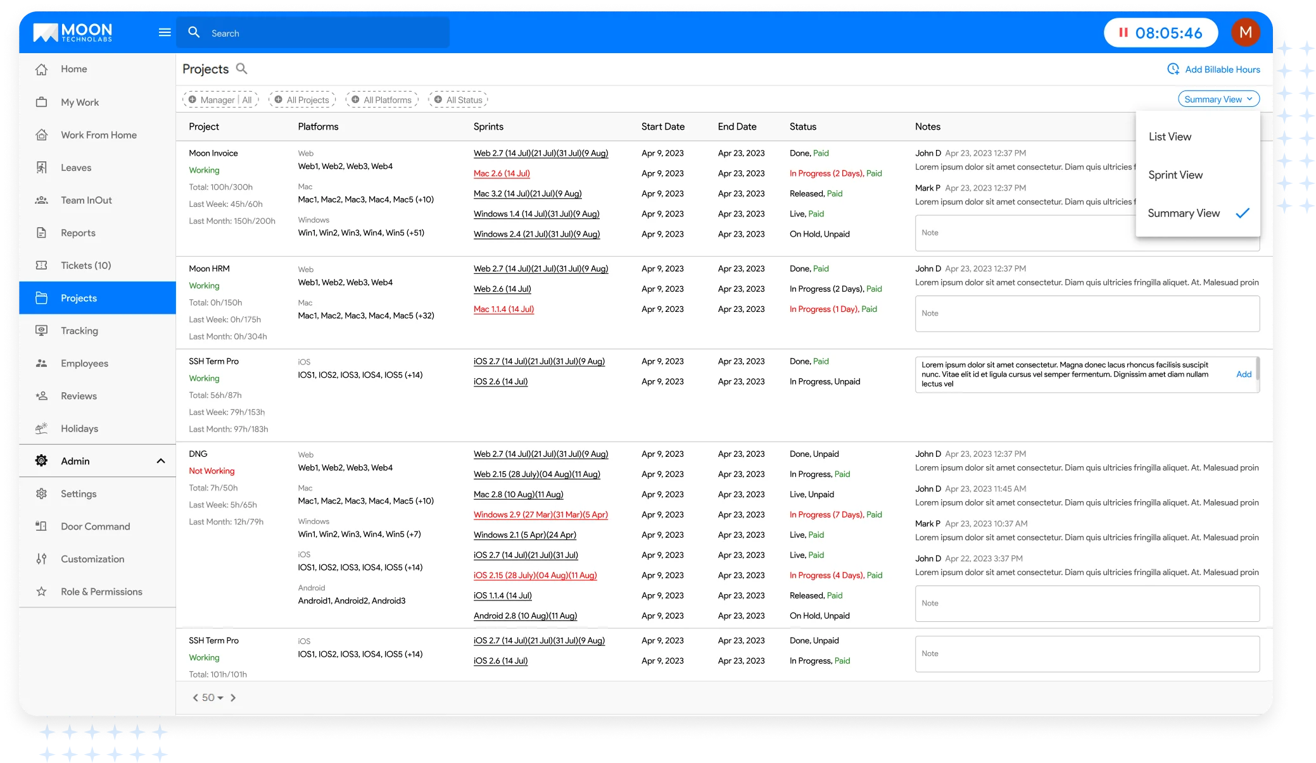Click the Projects folder icon
Viewport: 1316px width, 763px height.
point(42,298)
